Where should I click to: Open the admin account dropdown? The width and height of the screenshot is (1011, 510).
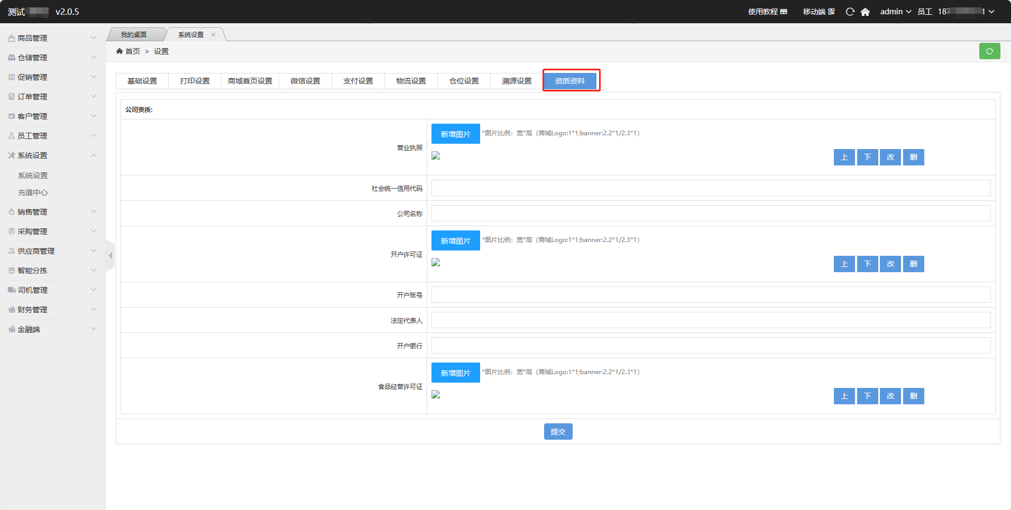(895, 12)
